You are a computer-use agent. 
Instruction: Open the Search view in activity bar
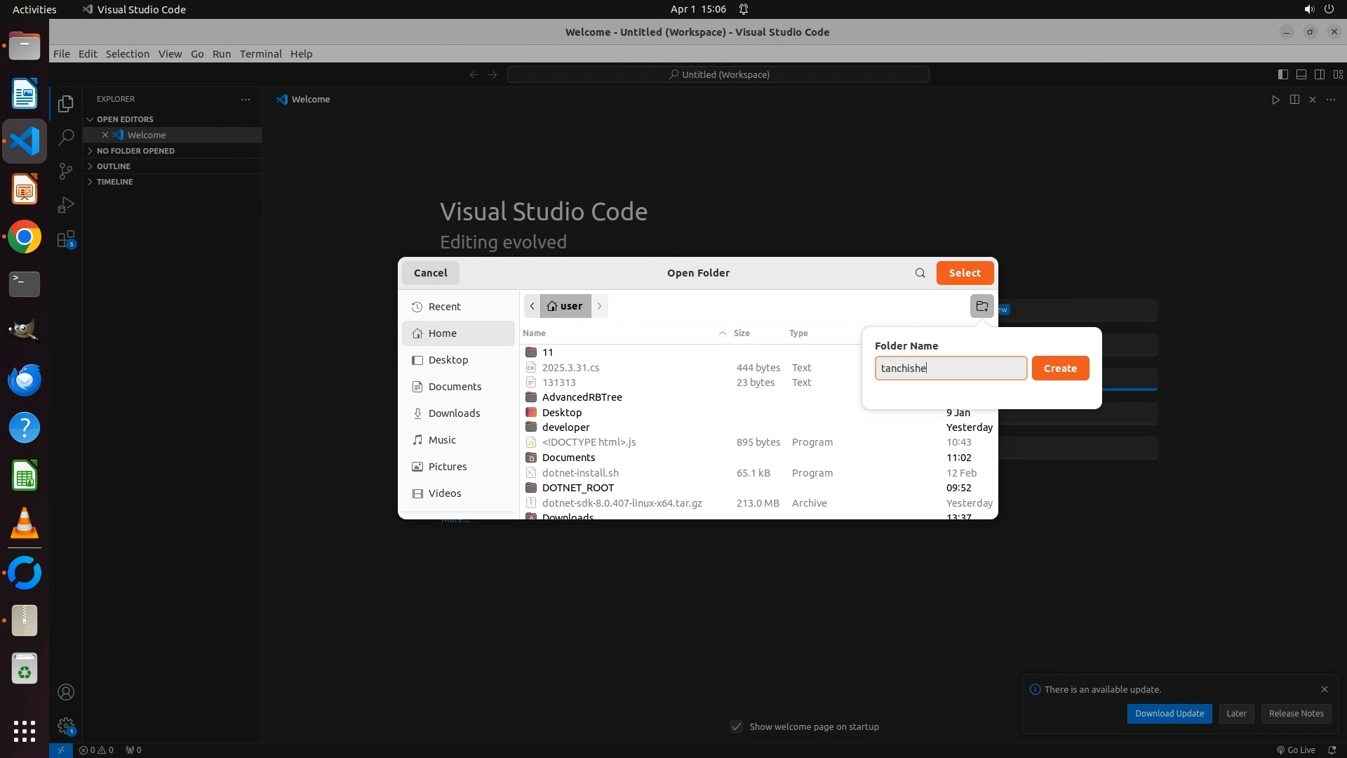point(66,137)
